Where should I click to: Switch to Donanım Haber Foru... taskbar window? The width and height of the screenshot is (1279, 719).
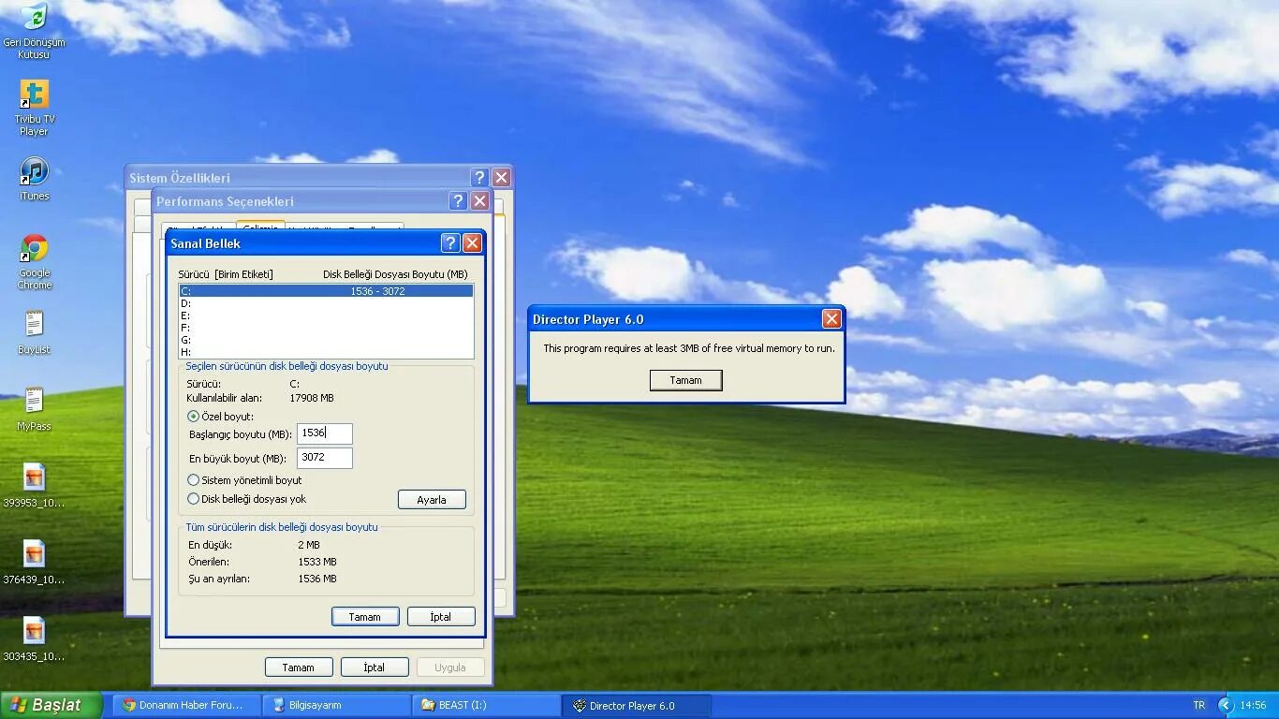click(186, 705)
